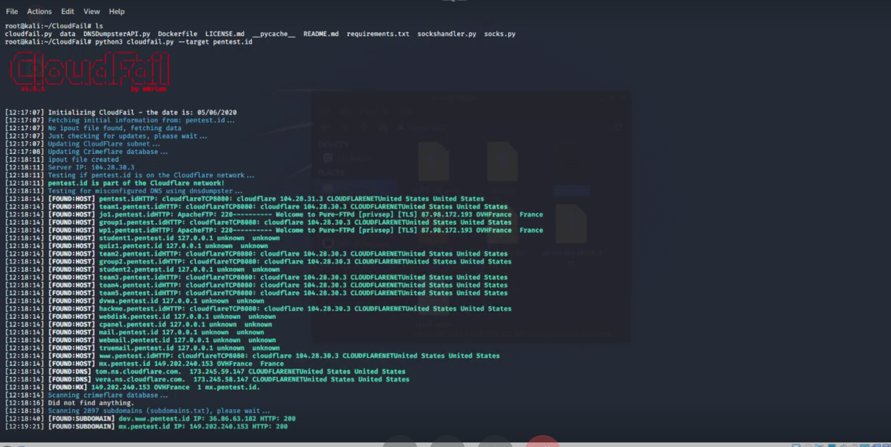The width and height of the screenshot is (891, 447).
Task: Click Dockerfile in the ls listing
Action: 178,34
